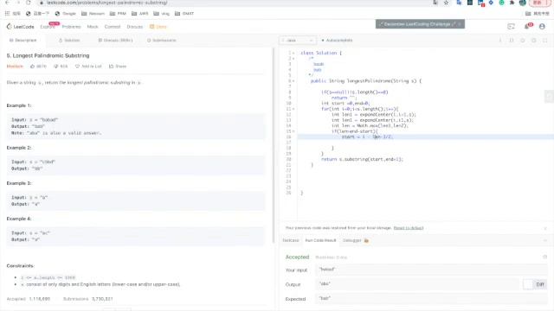
Task: Collapse the console panel chevron
Action: pos(545,240)
